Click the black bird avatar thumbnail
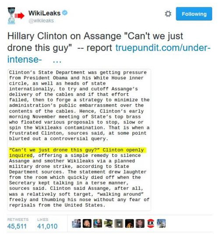220x234 pixels. pyautogui.click(x=108, y=223)
